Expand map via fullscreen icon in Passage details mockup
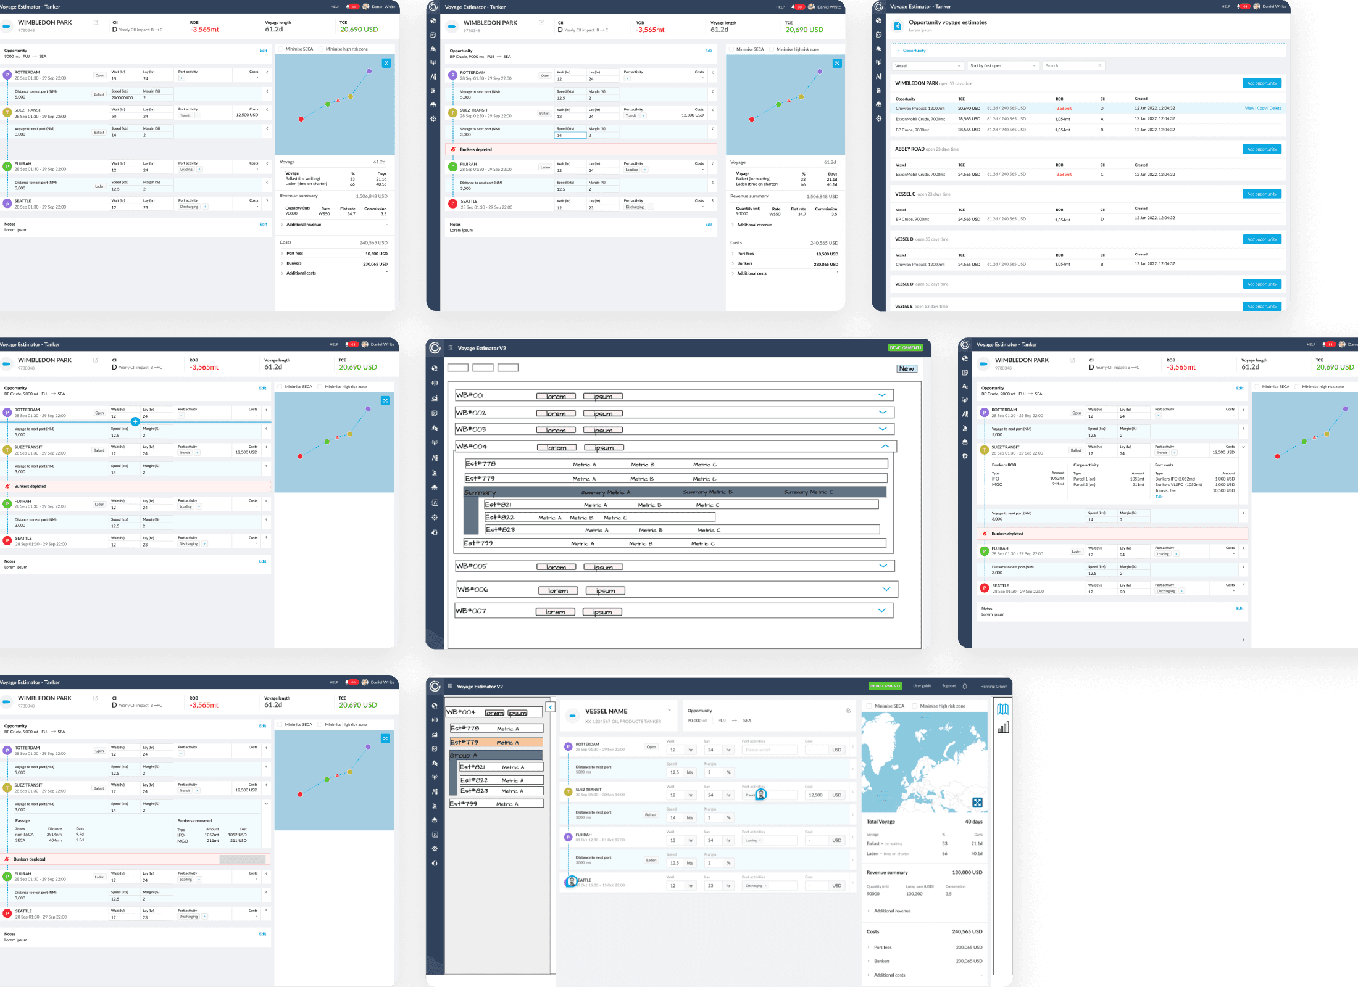1358x987 pixels. coord(385,738)
